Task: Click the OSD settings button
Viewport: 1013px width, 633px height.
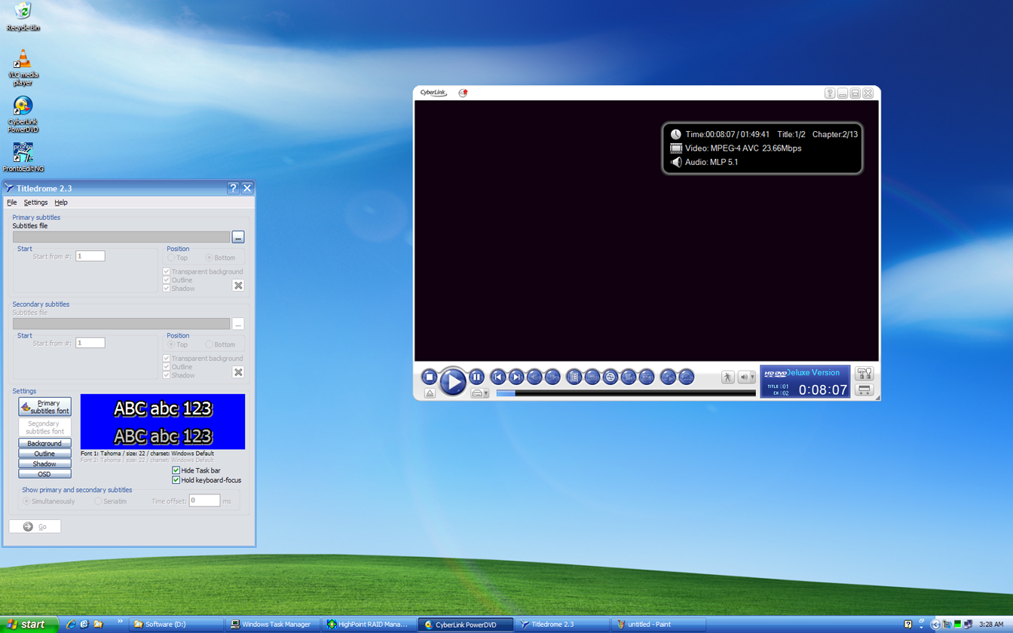Action: click(x=44, y=474)
